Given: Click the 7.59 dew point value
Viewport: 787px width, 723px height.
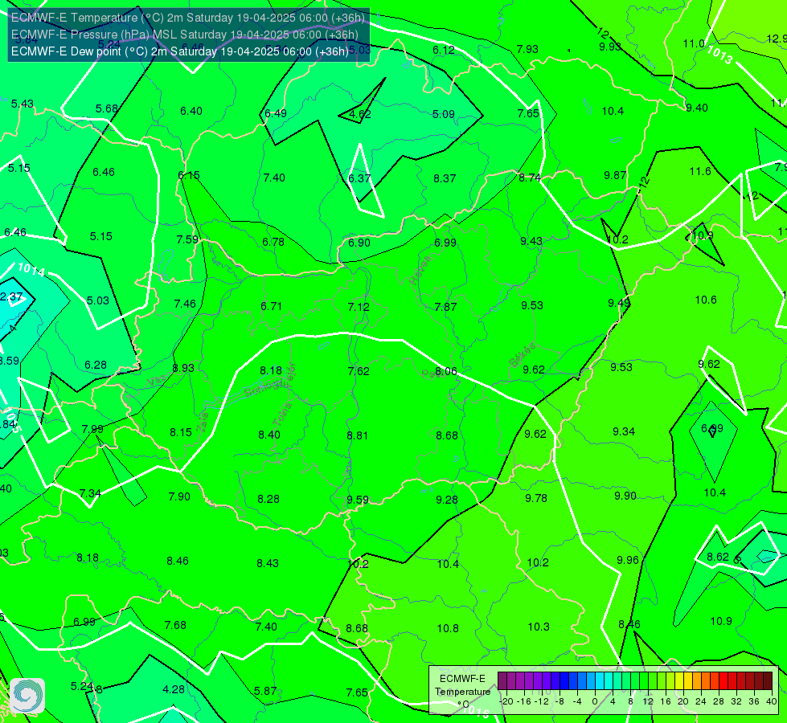Looking at the screenshot, I should (x=188, y=239).
